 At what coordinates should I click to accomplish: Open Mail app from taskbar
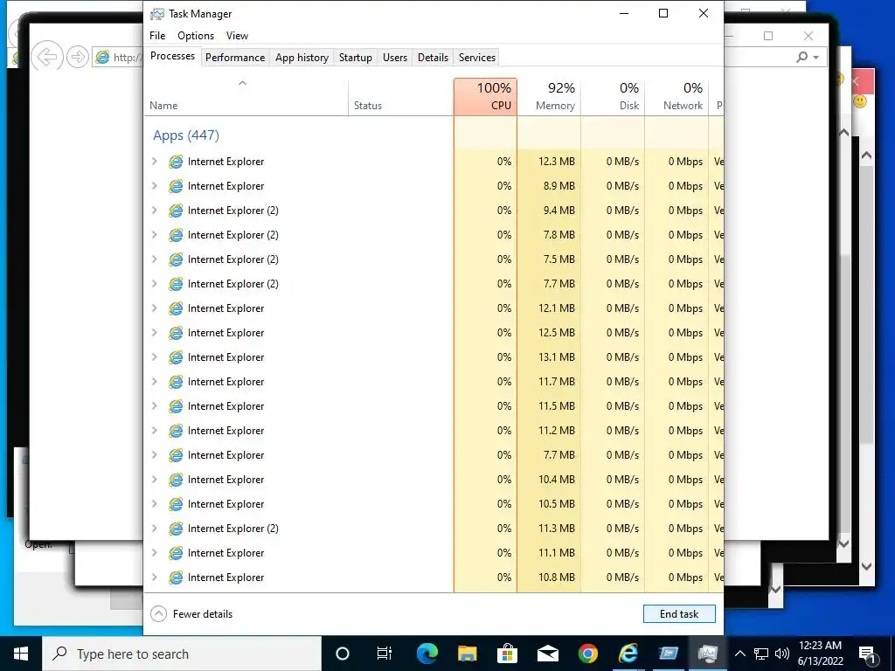coord(547,654)
